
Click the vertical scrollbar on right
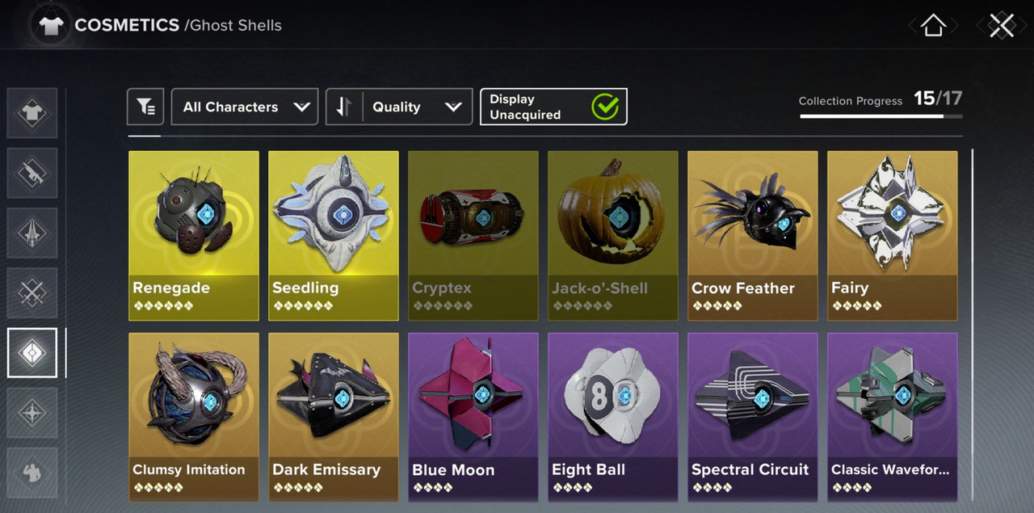(x=972, y=323)
